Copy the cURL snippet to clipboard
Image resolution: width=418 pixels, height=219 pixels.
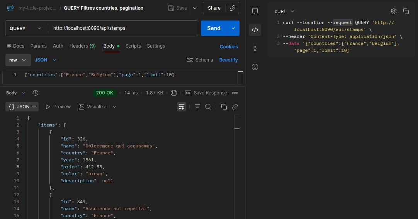click(406, 11)
